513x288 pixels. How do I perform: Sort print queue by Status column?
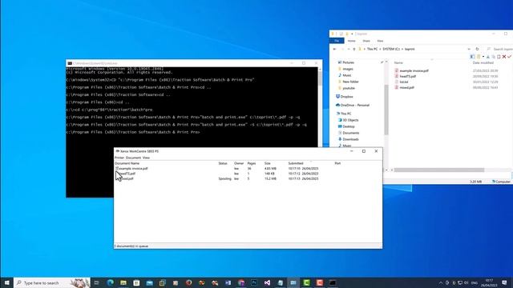(x=223, y=163)
